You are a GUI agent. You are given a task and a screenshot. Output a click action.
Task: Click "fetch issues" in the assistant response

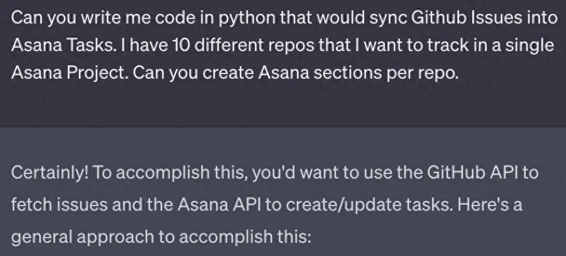click(x=59, y=204)
